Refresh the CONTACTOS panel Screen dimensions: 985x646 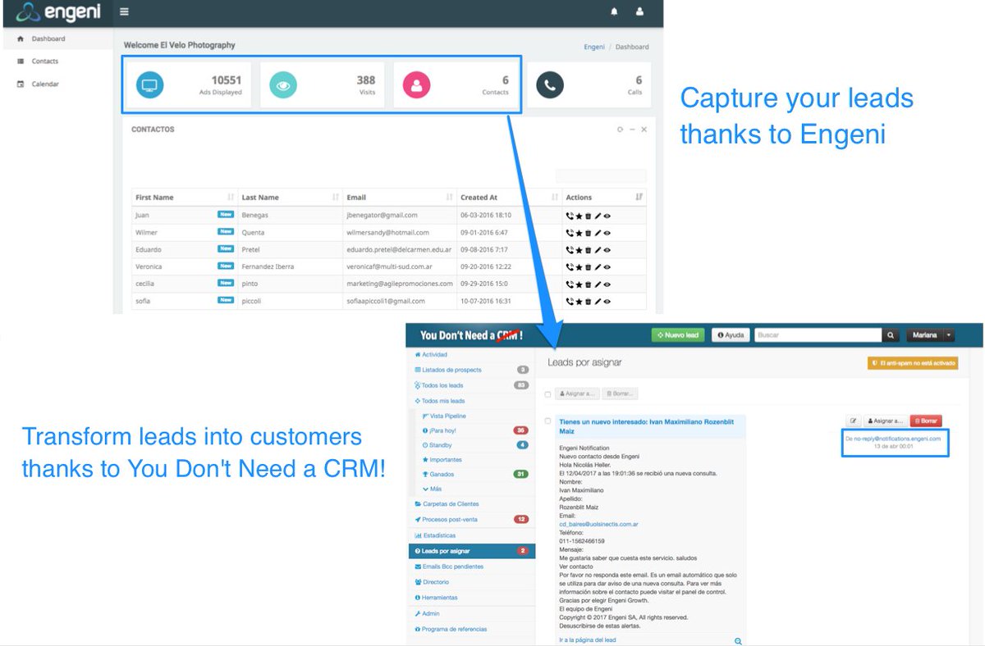(x=620, y=130)
